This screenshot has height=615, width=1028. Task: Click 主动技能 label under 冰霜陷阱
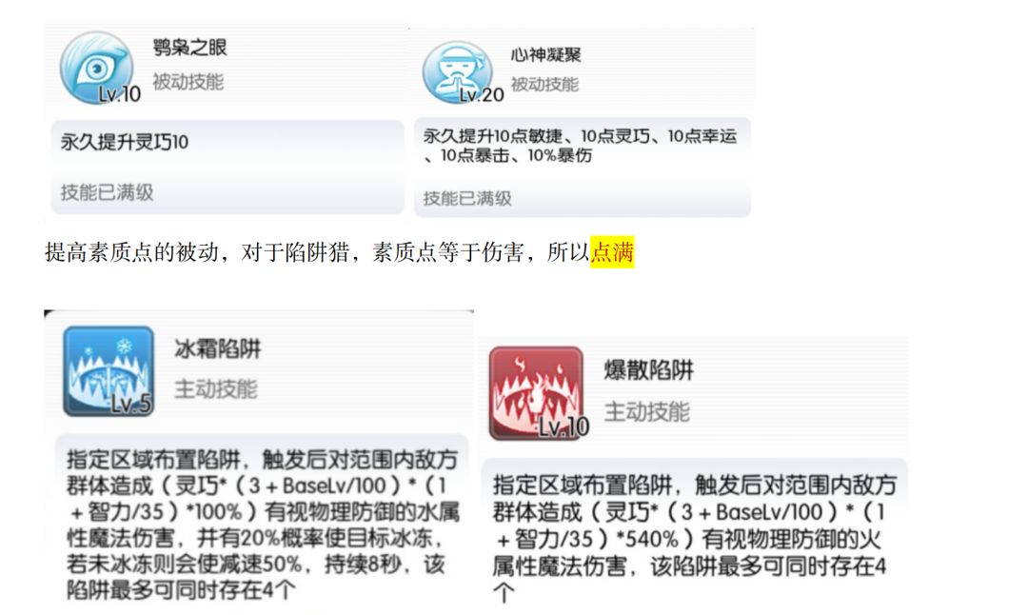pyautogui.click(x=216, y=388)
